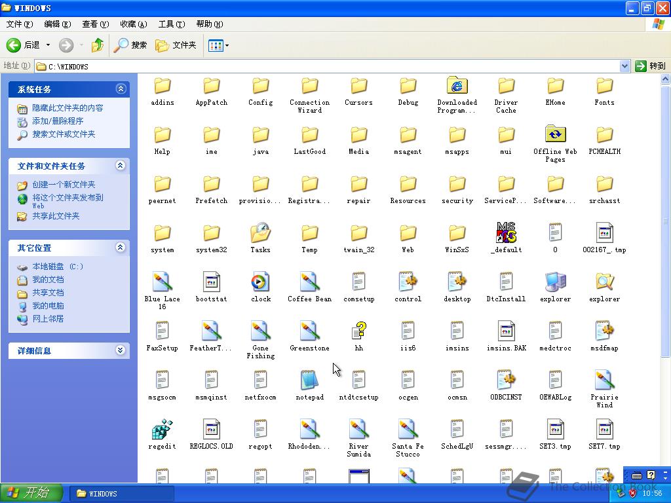Open 我的文档 link
Image resolution: width=671 pixels, height=503 pixels.
(48, 280)
